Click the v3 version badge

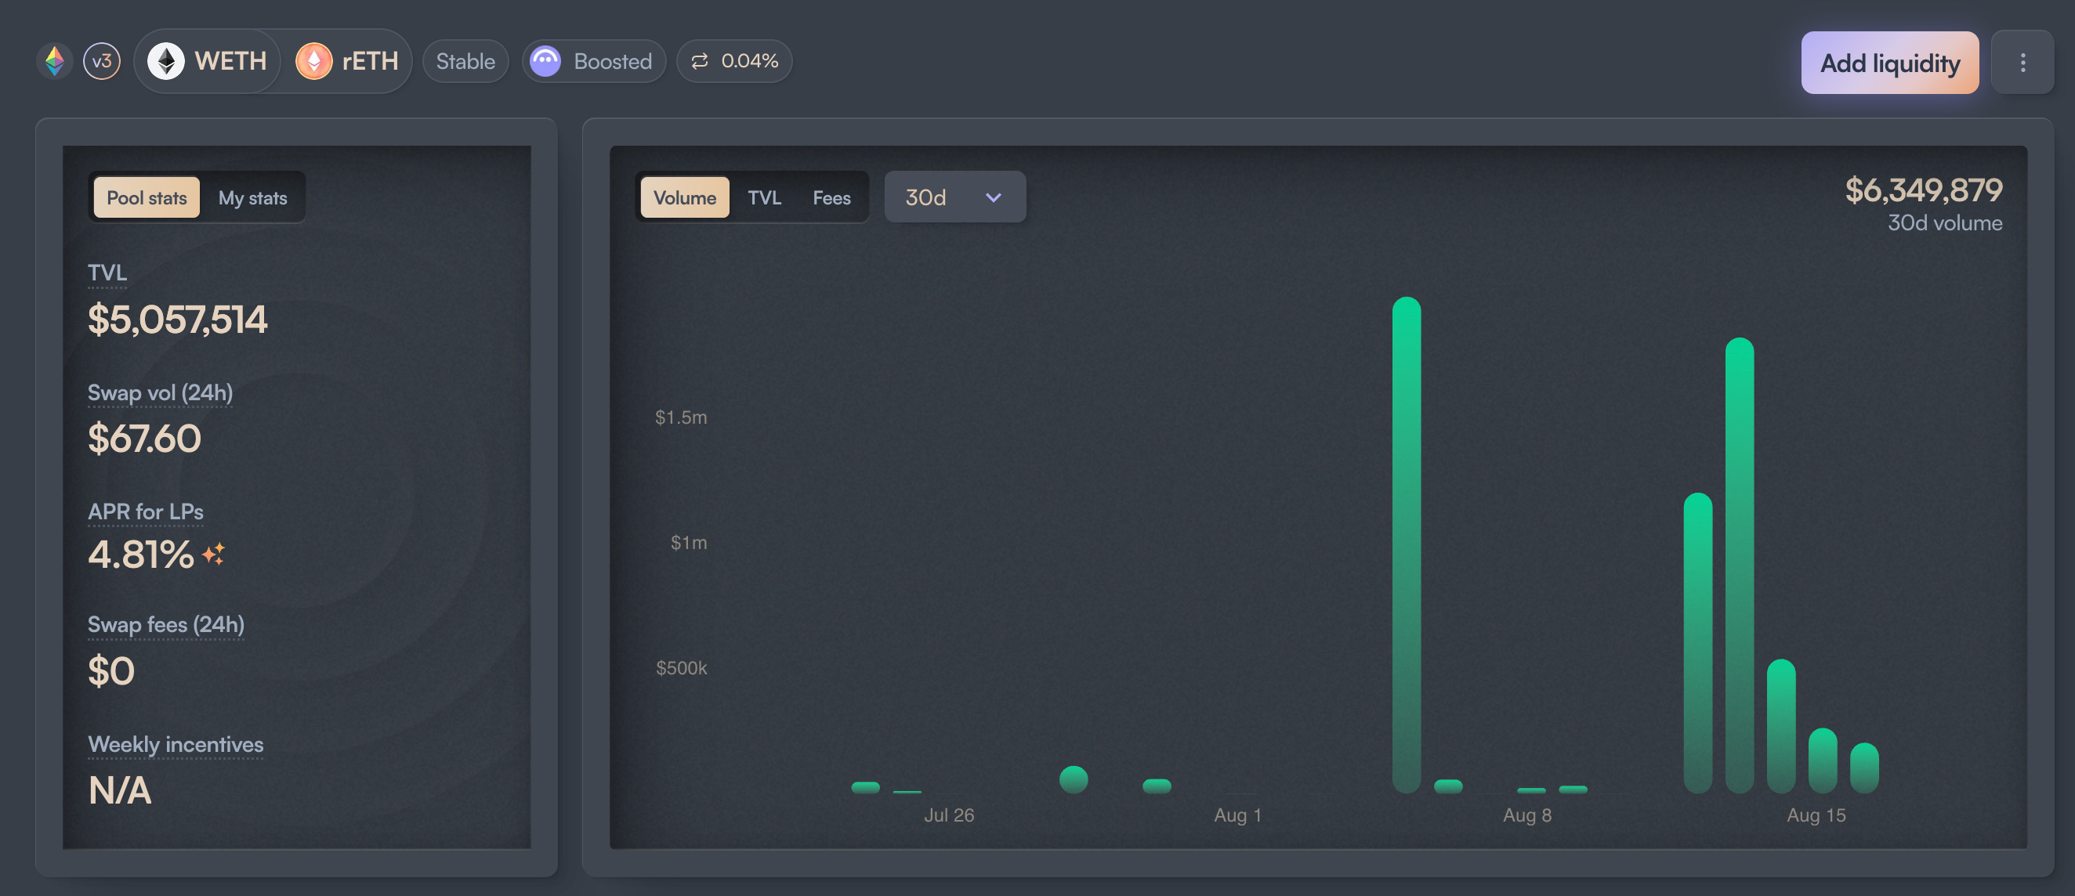click(103, 61)
